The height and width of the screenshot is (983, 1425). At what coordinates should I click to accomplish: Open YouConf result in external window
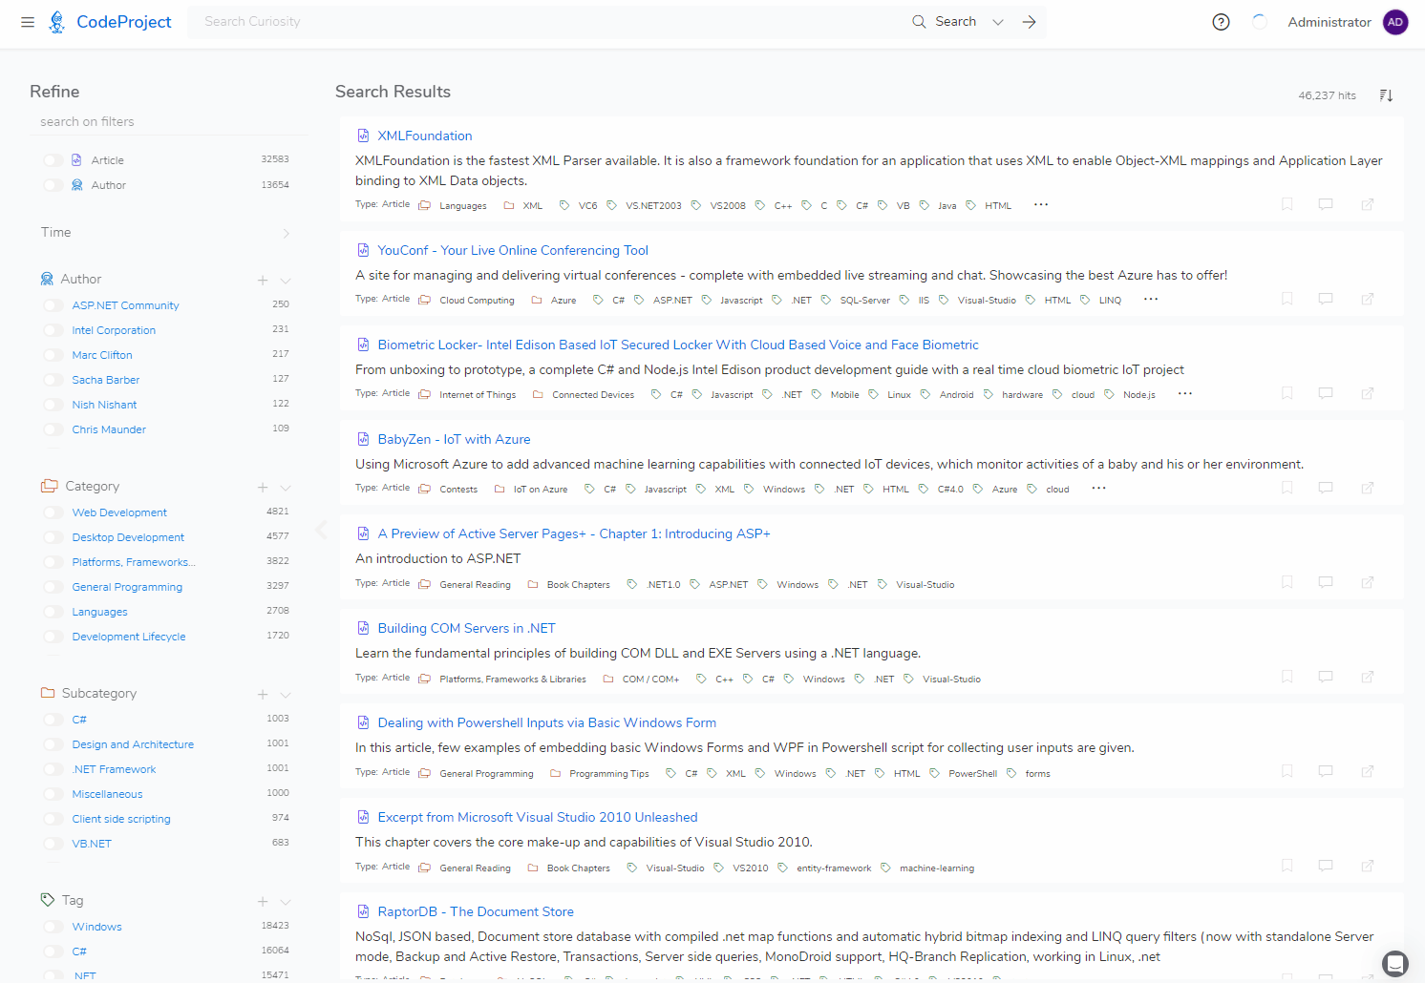click(x=1368, y=299)
